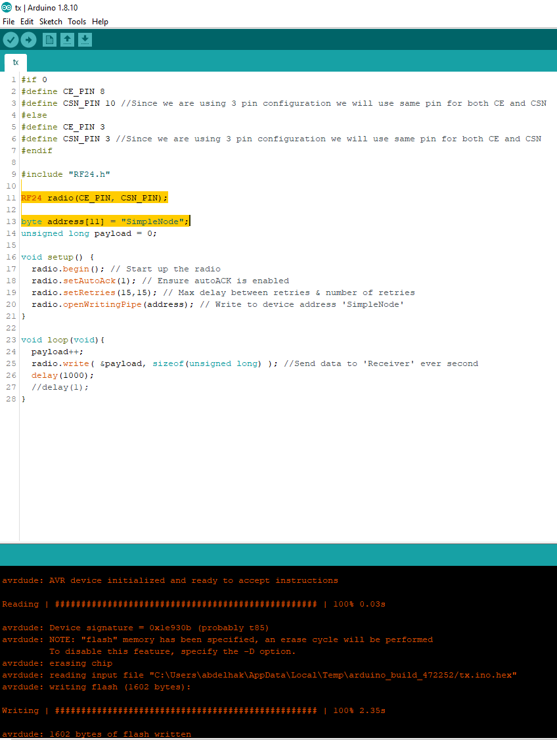Click '#define CSN_PIN 3' on line 6
This screenshot has height=740, width=557.
66,139
